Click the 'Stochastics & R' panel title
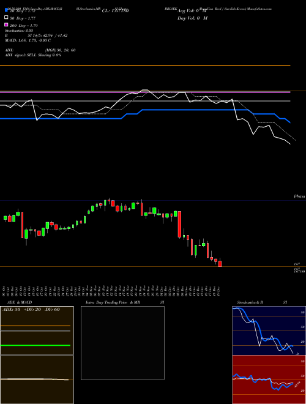This screenshot has height=404, width=306. pos(250,302)
